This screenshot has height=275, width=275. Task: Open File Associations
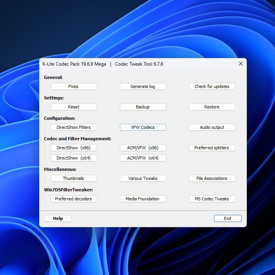point(212,178)
